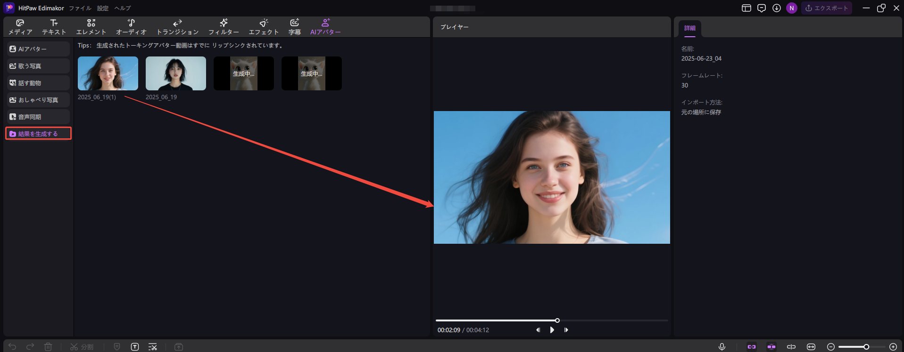904x352 pixels.
Task: Click the エクスポート export button
Action: [827, 8]
